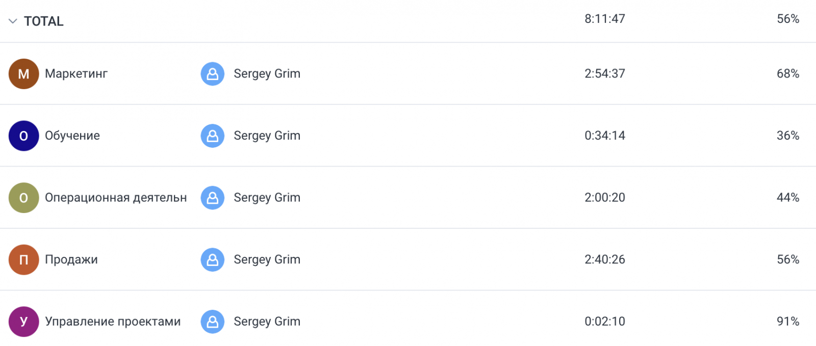This screenshot has width=816, height=346.
Task: Click the user icon in Обучение row
Action: pyautogui.click(x=212, y=136)
